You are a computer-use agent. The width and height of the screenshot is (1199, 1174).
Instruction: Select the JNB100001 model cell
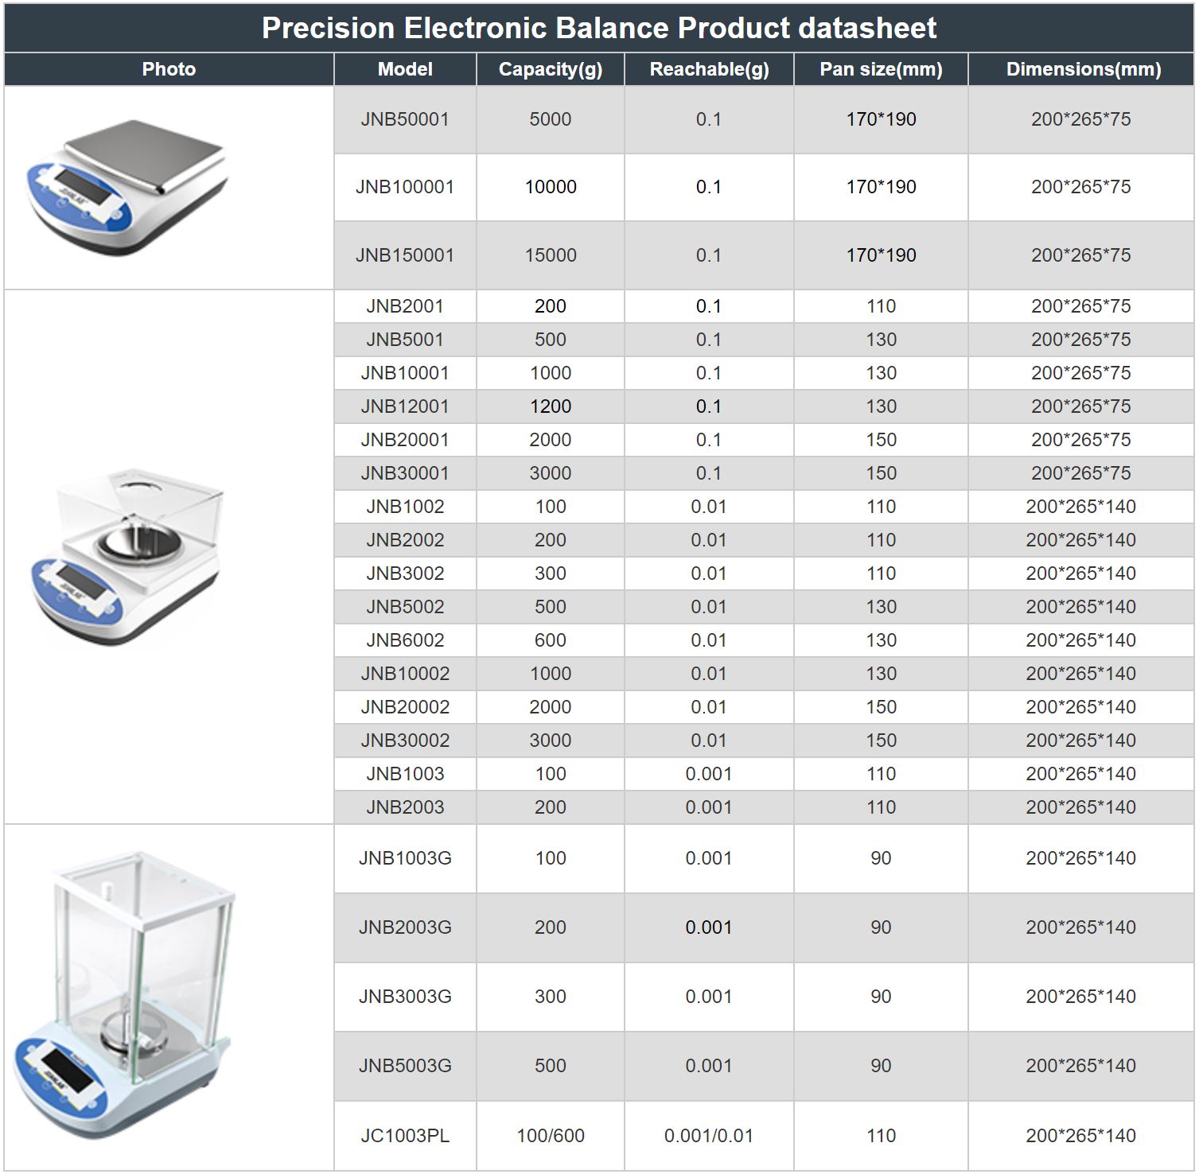405,187
